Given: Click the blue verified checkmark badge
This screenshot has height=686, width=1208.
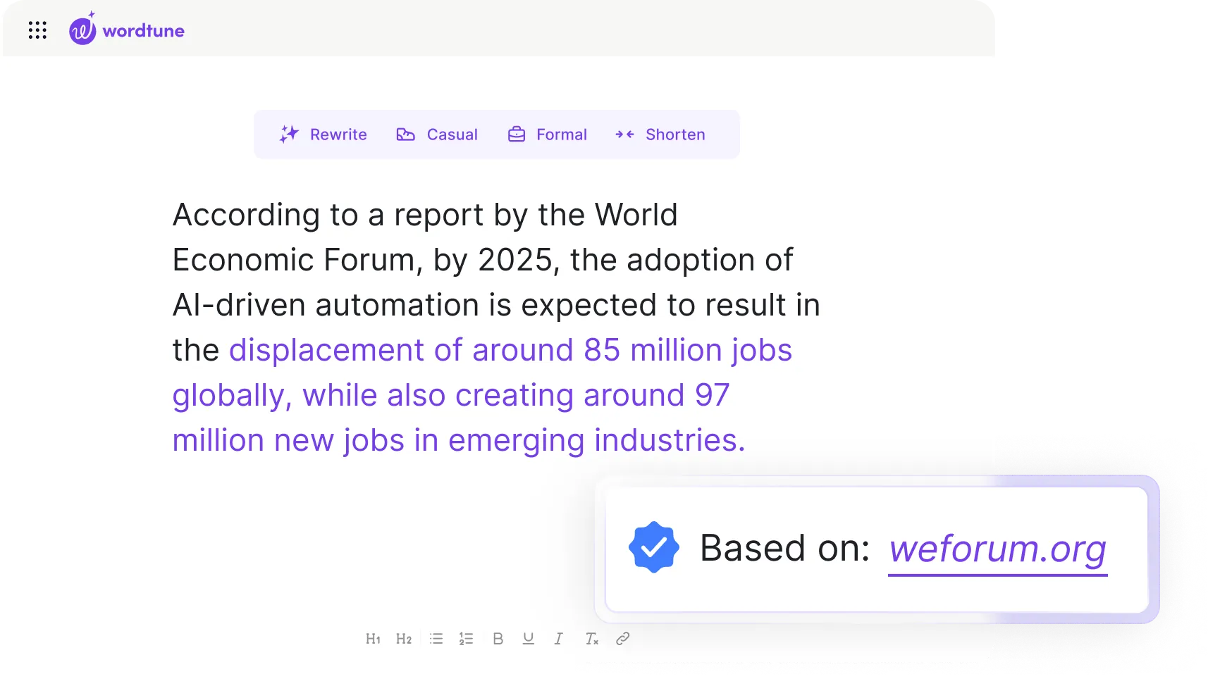Looking at the screenshot, I should (655, 547).
